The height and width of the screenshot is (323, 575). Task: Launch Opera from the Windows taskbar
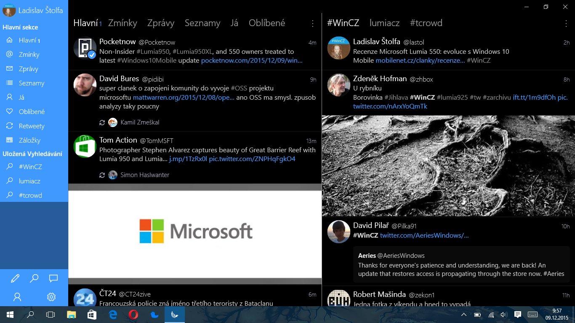133,314
